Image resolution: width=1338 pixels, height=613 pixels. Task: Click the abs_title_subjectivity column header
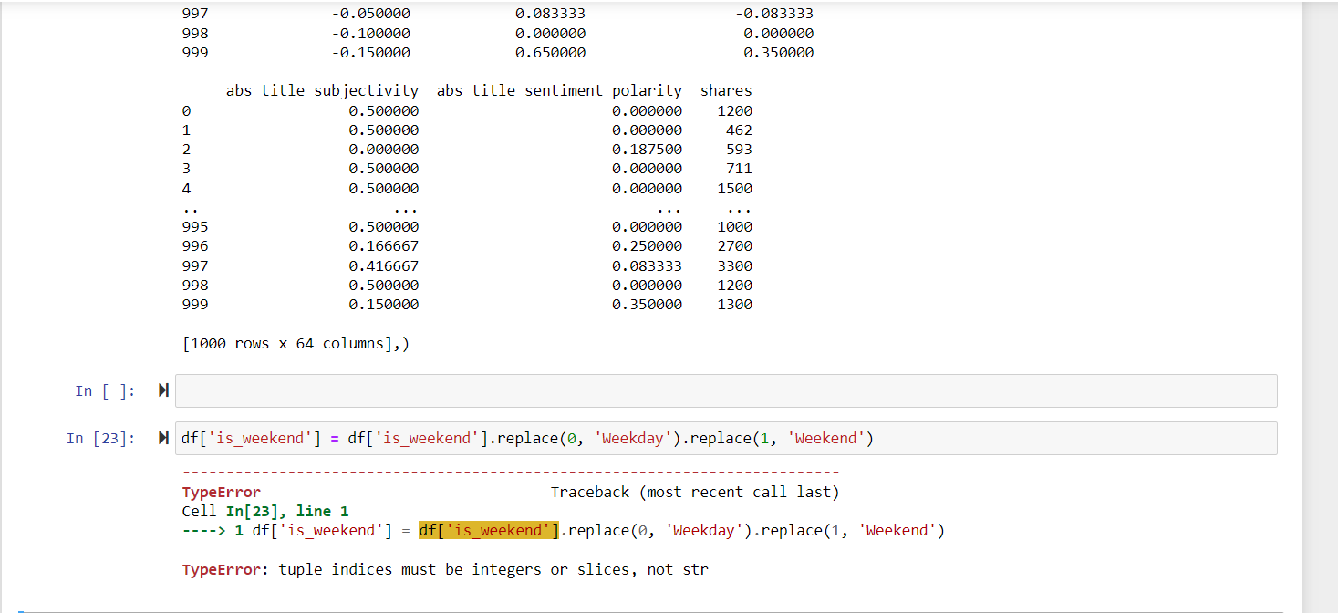(322, 89)
